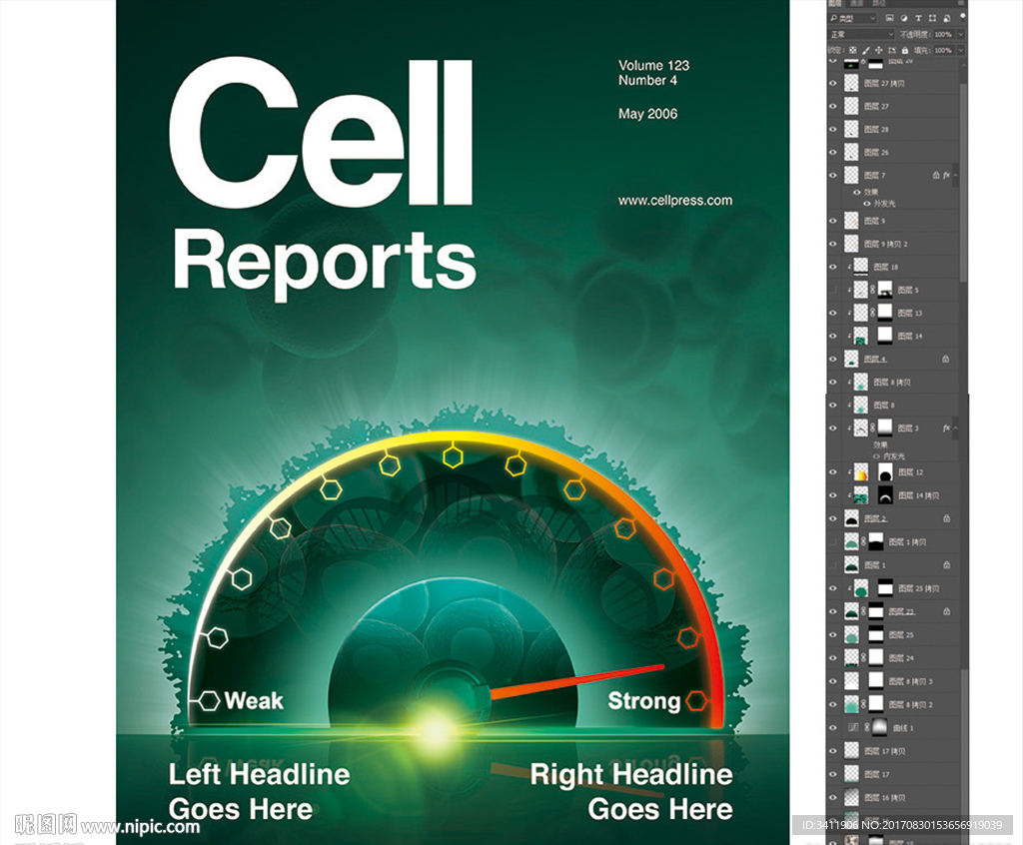Collapse effects list of 图层 7
The image size is (1023, 845).
tap(956, 175)
